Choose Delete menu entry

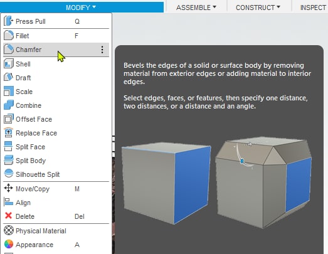click(56, 216)
